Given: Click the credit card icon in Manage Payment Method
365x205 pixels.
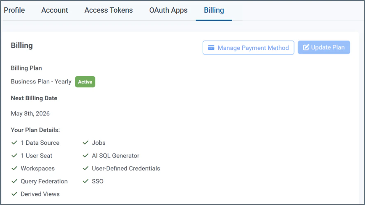Looking at the screenshot, I should [211, 47].
